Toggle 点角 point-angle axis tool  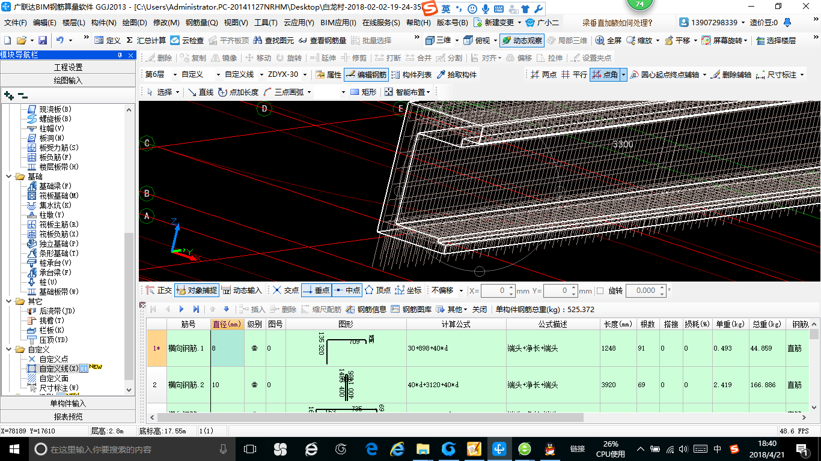[x=605, y=75]
